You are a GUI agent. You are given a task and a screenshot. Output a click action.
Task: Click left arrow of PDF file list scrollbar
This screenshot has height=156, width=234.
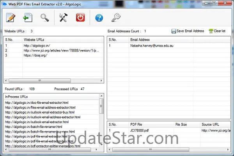[110, 149]
